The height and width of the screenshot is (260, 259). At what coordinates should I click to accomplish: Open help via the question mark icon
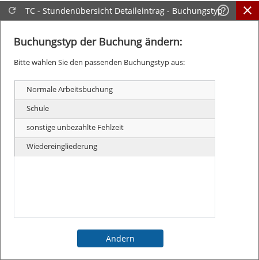coord(223,10)
